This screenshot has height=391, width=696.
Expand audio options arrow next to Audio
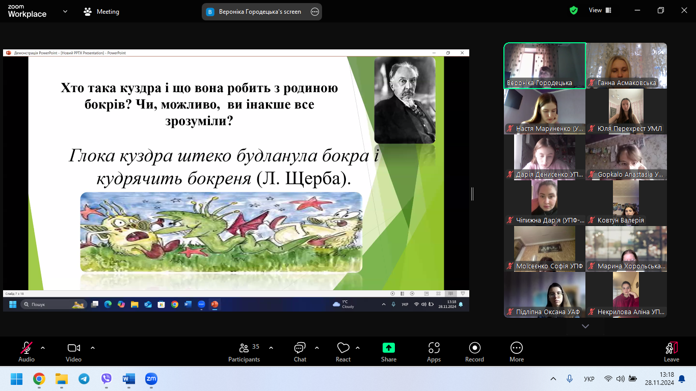[x=43, y=348]
